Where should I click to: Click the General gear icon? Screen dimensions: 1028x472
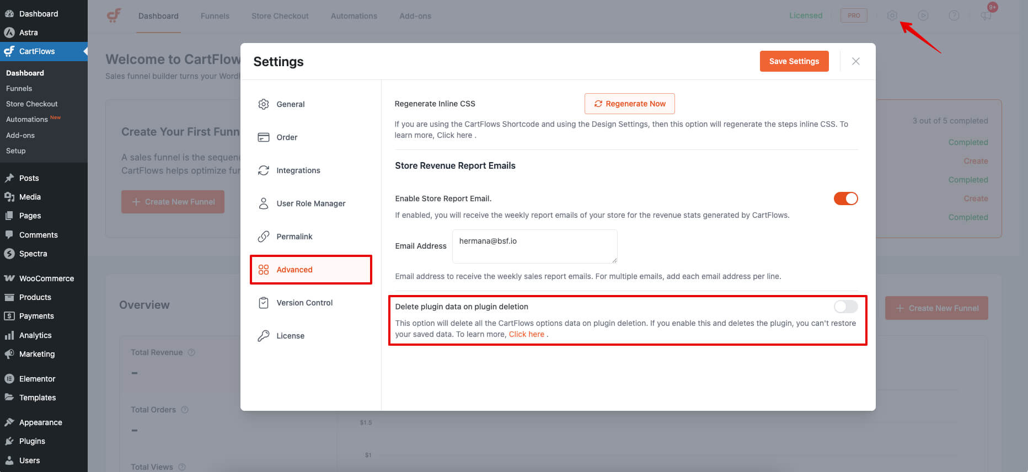(264, 104)
